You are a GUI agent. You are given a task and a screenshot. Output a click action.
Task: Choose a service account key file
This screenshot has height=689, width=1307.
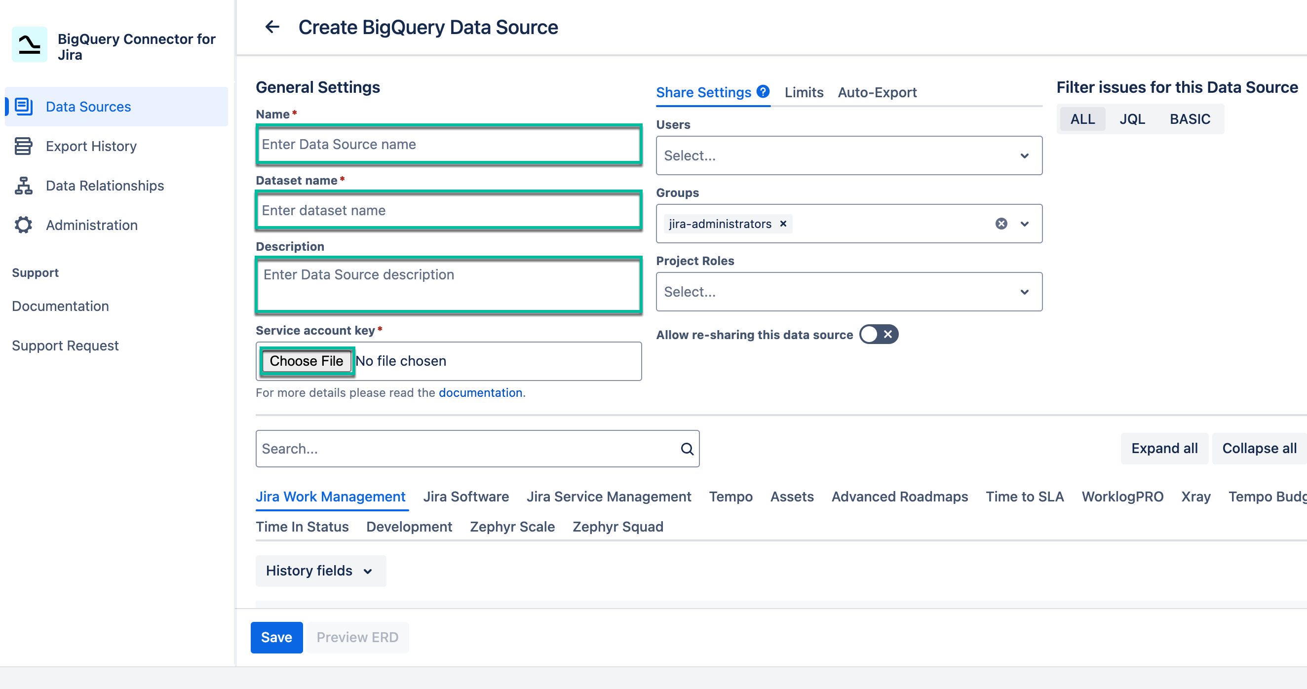(307, 361)
